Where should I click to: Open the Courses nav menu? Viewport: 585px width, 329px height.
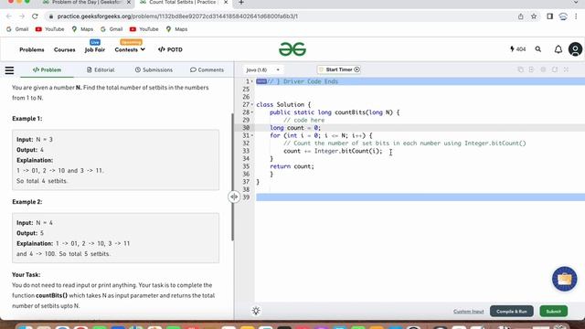(x=65, y=49)
